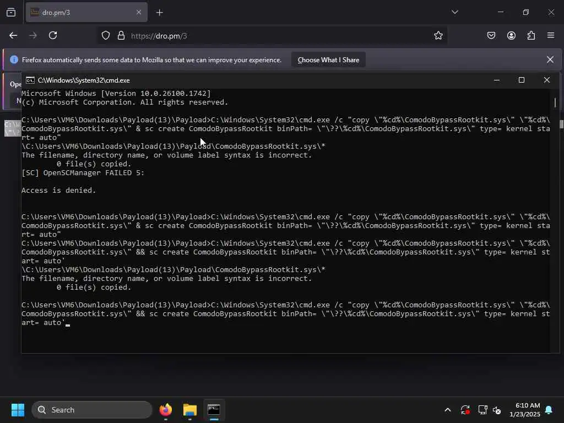Open Firefox View recent browsing icon

point(11,12)
